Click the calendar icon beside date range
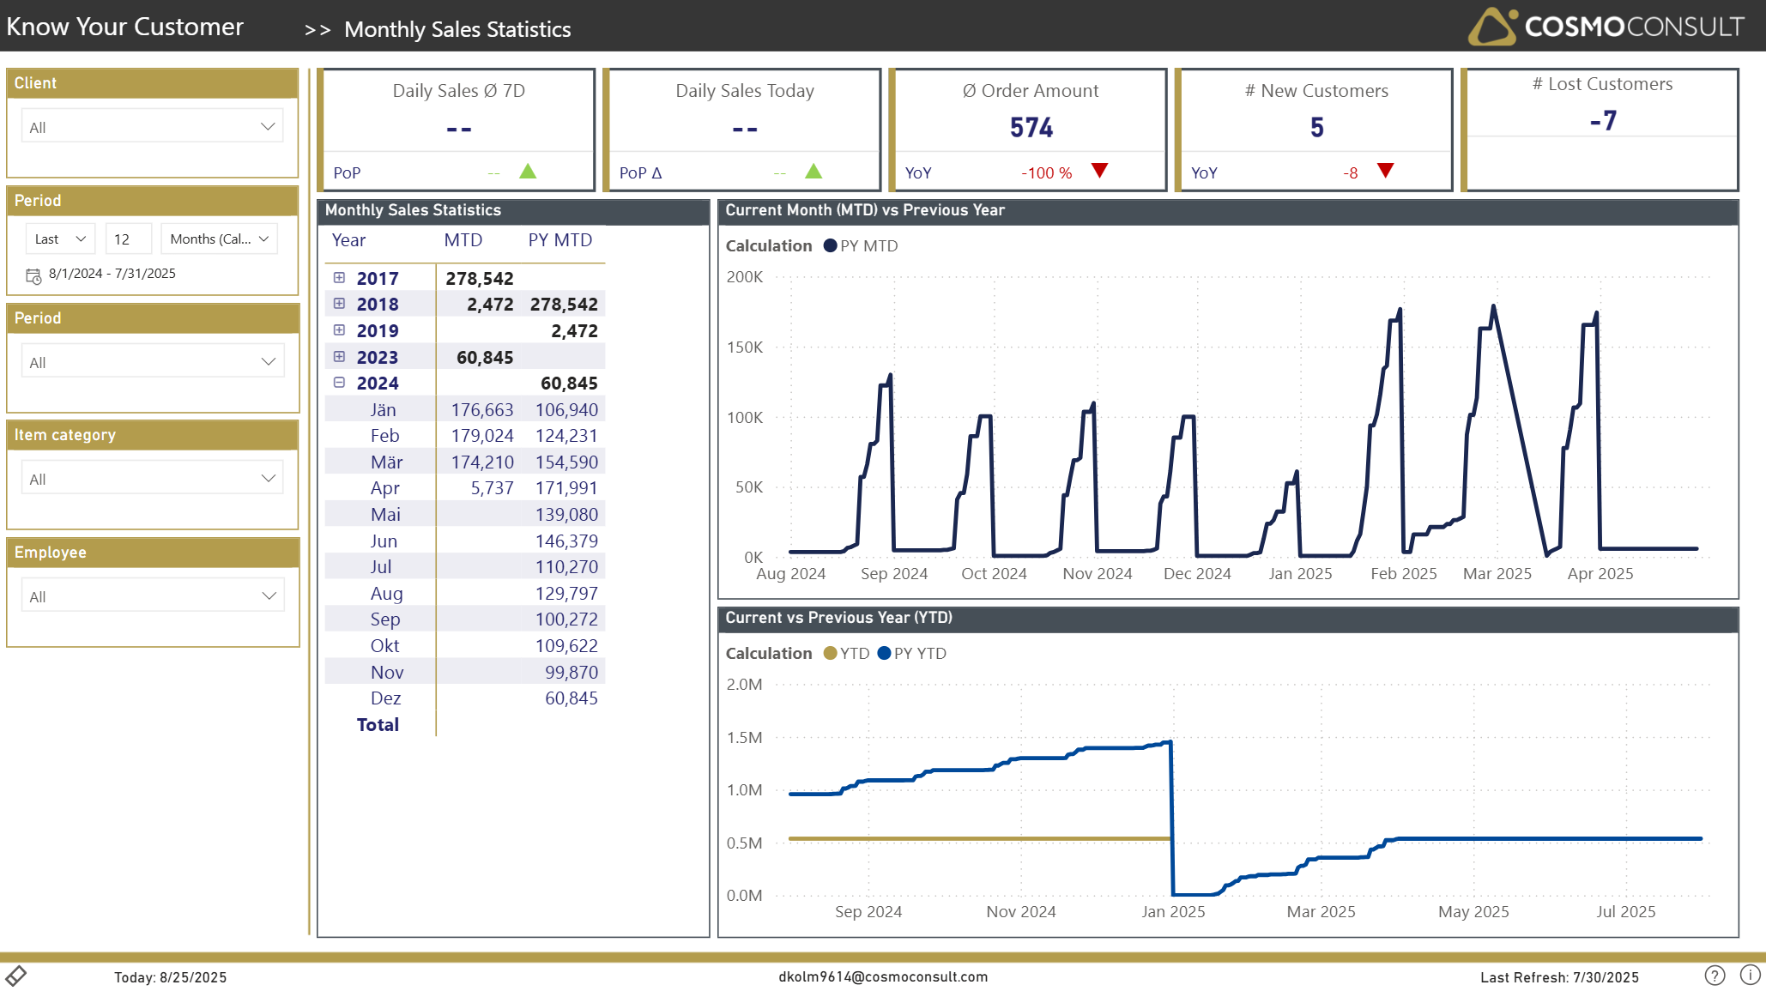This screenshot has height=991, width=1766. 33,275
